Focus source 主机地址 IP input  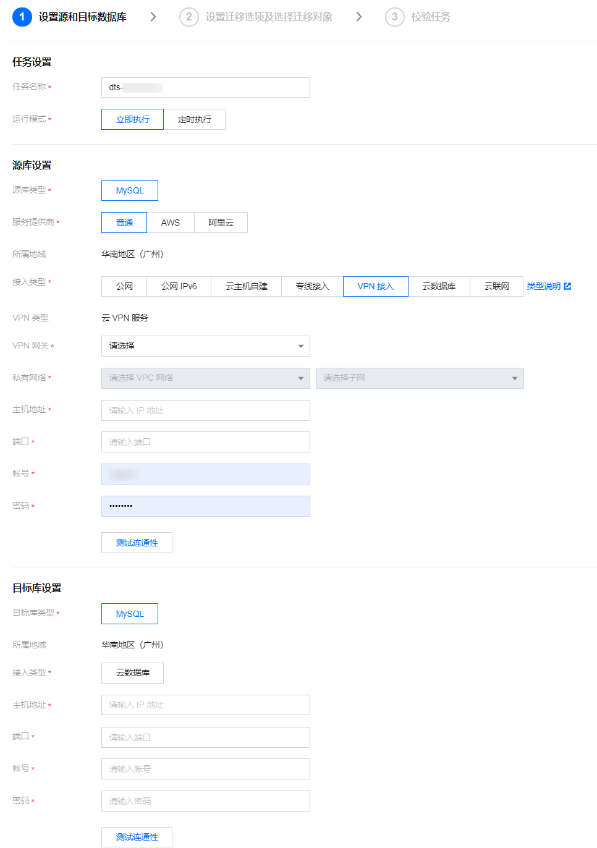pyautogui.click(x=206, y=410)
